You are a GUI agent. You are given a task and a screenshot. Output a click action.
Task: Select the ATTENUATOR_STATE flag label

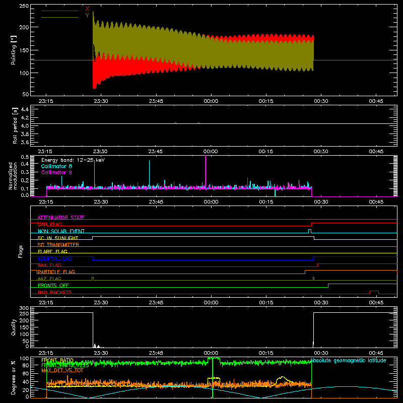61,218
